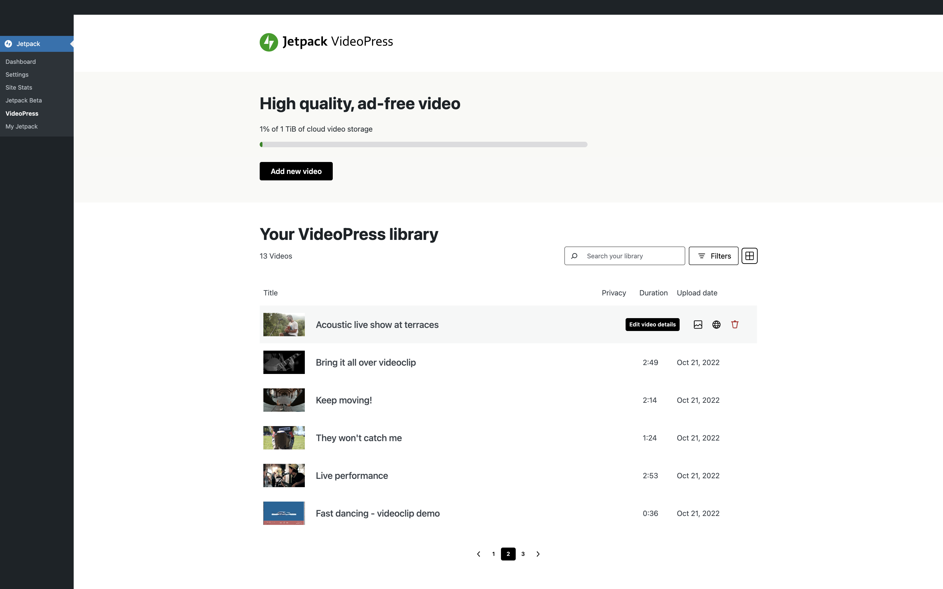Click the 13 Videos count

pyautogui.click(x=276, y=256)
